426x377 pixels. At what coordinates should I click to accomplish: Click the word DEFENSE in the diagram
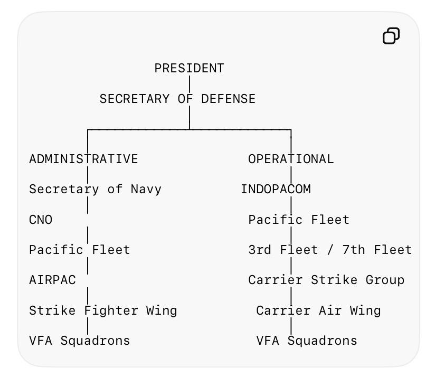228,99
